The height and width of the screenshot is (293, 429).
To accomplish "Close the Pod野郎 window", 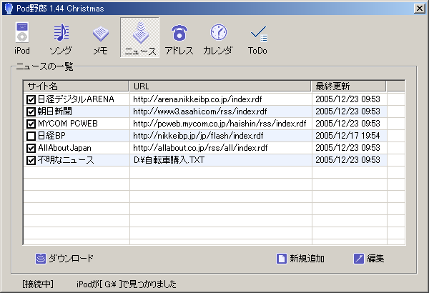I will 419,8.
